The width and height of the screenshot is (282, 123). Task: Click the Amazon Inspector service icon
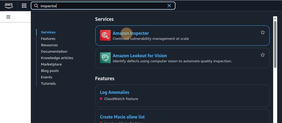click(x=105, y=35)
